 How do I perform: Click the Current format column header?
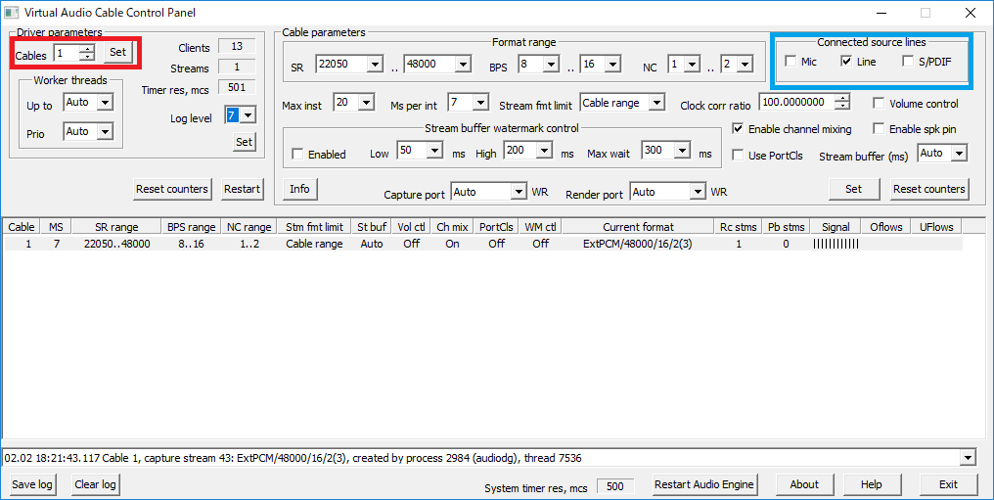click(x=637, y=227)
